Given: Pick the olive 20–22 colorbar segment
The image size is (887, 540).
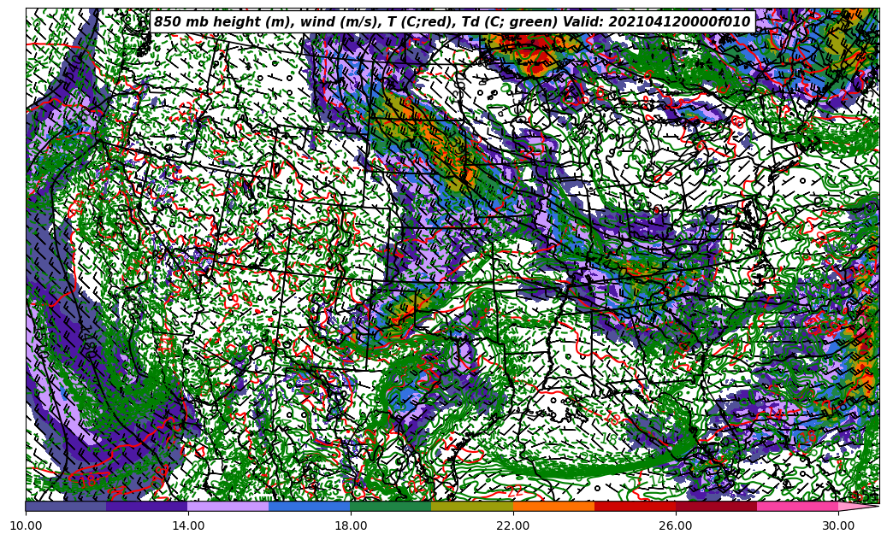Looking at the screenshot, I should [472, 506].
